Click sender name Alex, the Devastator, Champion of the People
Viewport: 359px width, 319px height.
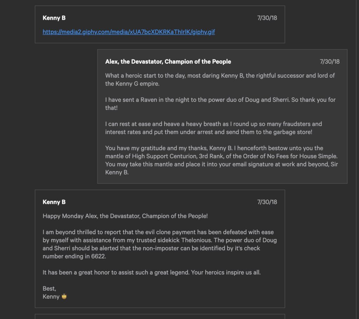168,62
